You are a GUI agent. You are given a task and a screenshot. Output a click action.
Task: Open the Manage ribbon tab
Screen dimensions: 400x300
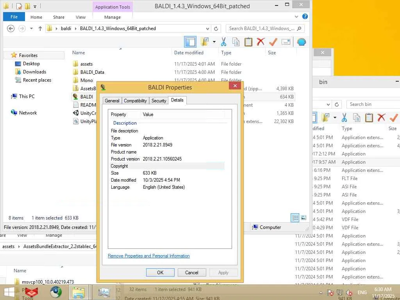pos(112,17)
